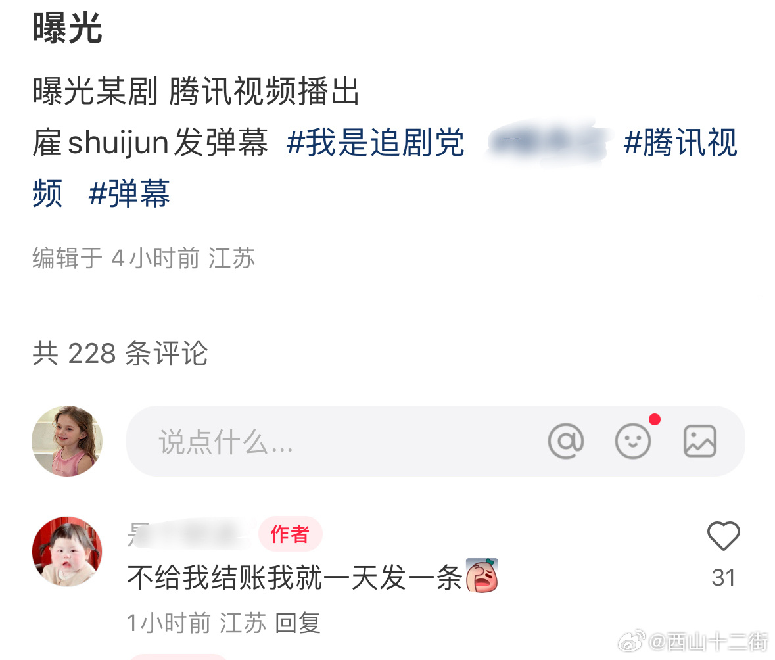Viewport: 775px width, 660px height.
Task: Tap the Weibo logo watermark
Action: (632, 641)
